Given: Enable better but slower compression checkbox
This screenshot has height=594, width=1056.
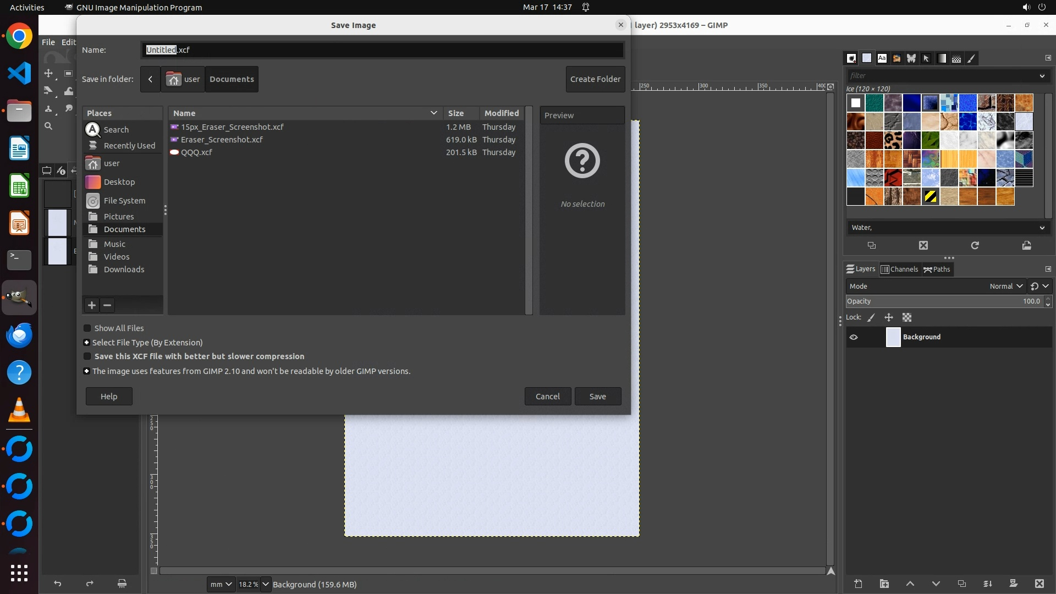Looking at the screenshot, I should tap(87, 356).
